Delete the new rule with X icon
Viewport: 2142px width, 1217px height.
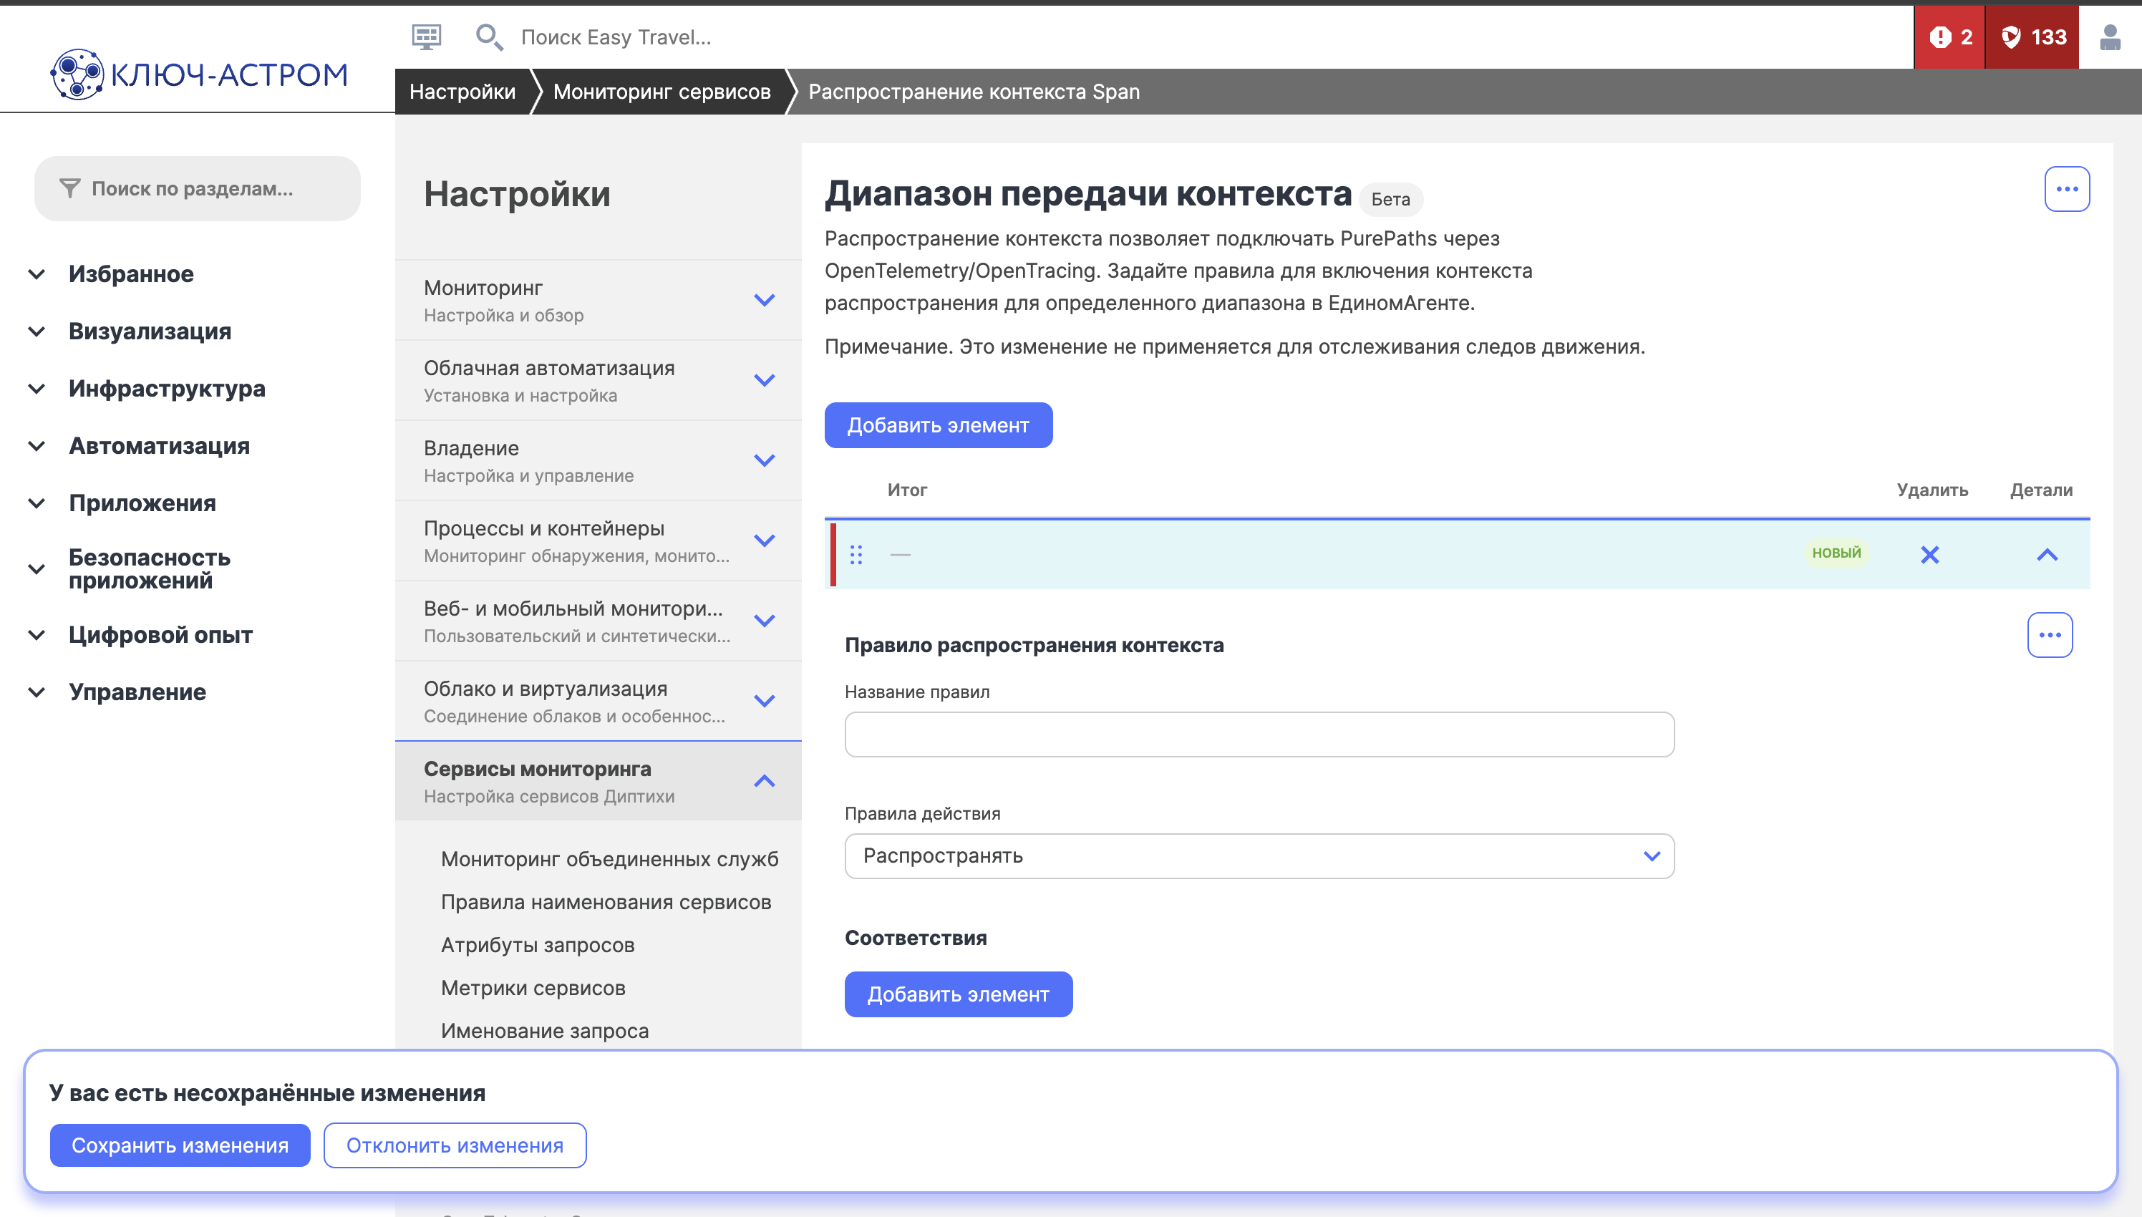tap(1929, 554)
